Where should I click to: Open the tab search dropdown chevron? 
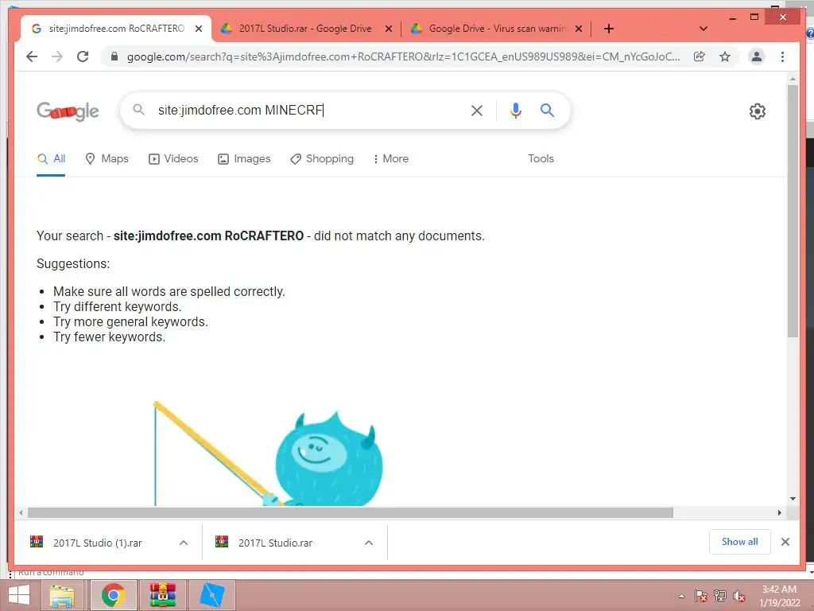click(x=704, y=29)
